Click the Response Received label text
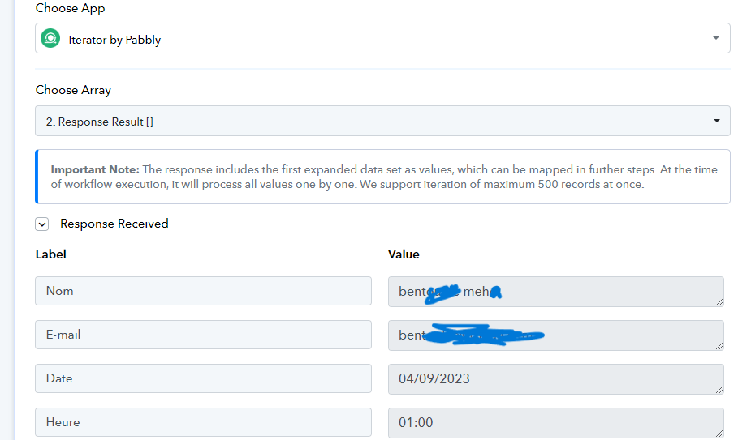Viewport: 751px width, 440px height. pos(114,224)
